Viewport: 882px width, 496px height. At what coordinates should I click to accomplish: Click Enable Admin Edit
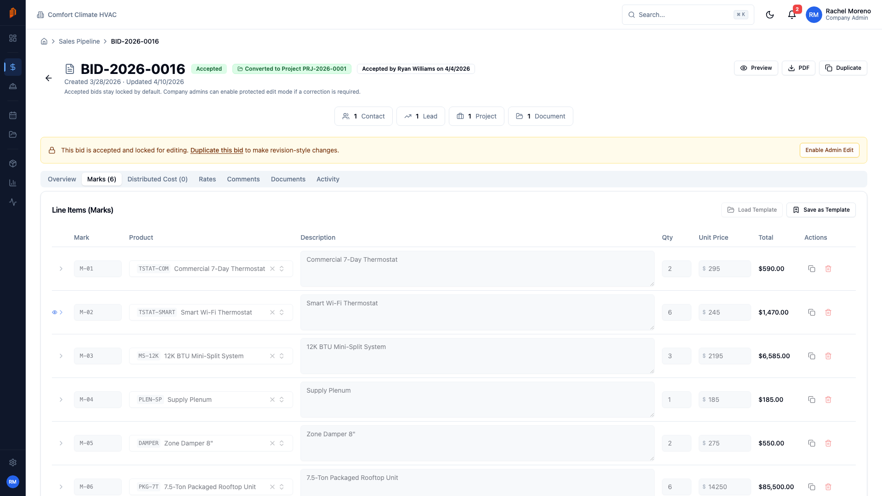(x=829, y=150)
